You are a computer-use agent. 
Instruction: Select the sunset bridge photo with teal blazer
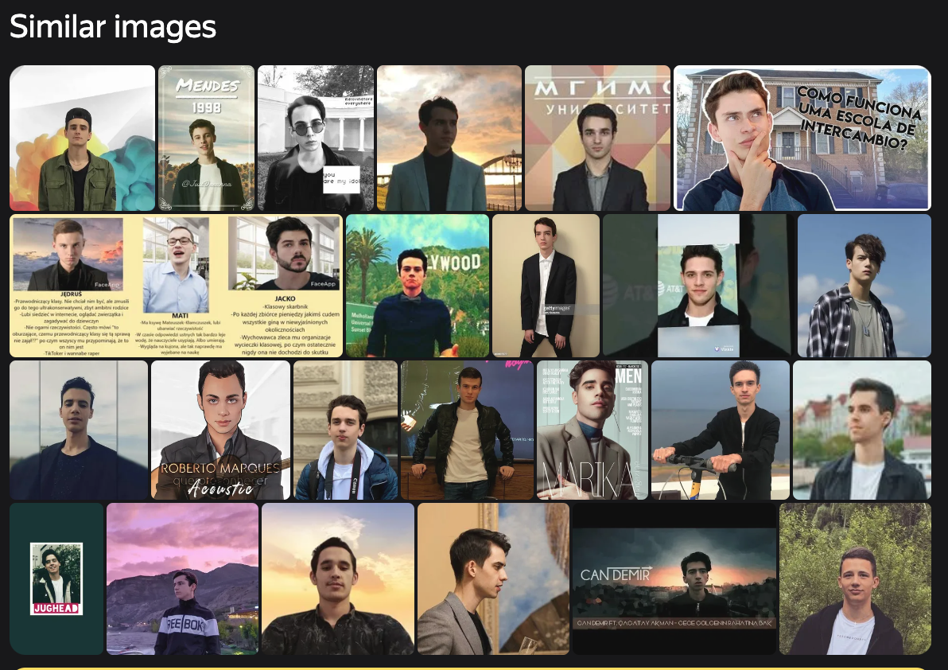tap(449, 138)
